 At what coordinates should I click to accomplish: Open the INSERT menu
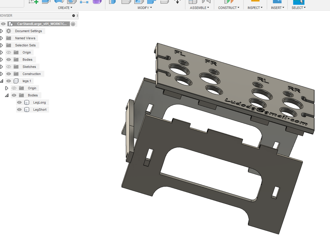tap(277, 7)
